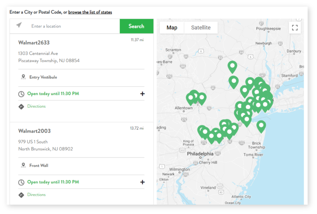Screen dimensions: 317x214
Task: Click the Atlantic City label on the map
Action: (241, 197)
